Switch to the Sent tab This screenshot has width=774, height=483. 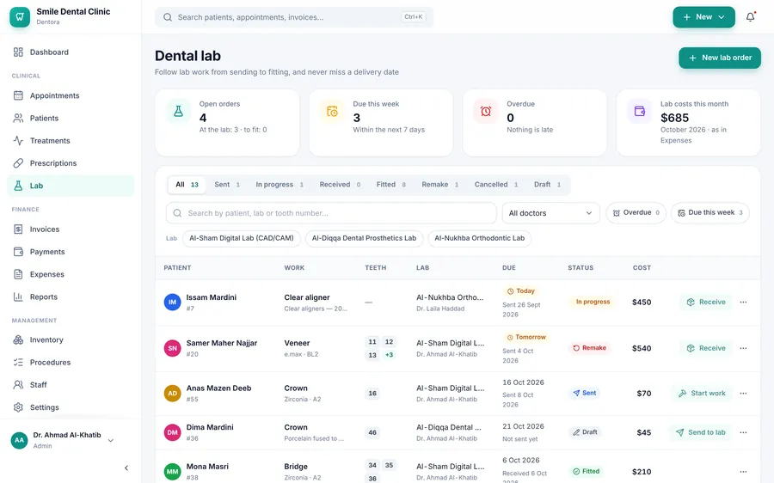(x=227, y=185)
